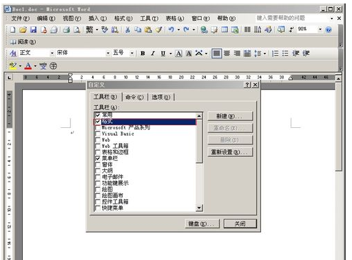The height and width of the screenshot is (260, 352).
Task: Click the toolbar list scroll down arrow
Action: click(199, 208)
